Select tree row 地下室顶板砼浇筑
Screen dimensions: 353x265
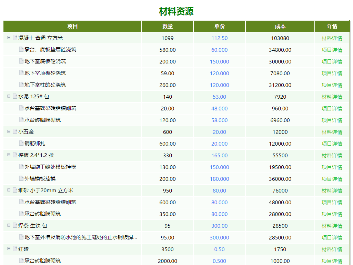tap(45, 73)
